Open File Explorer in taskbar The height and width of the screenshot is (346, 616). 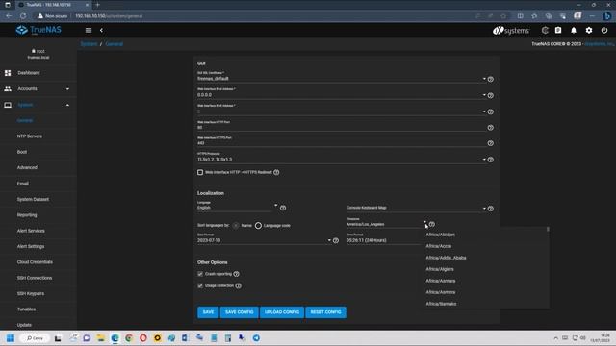(x=100, y=337)
